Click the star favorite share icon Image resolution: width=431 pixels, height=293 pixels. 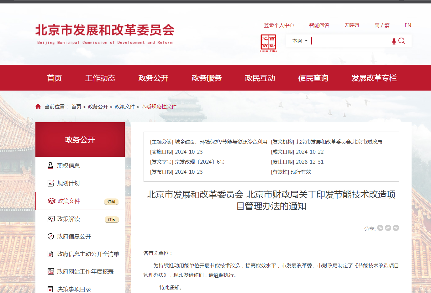[396, 228]
